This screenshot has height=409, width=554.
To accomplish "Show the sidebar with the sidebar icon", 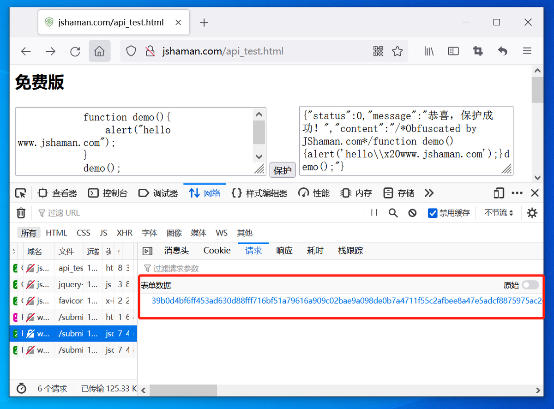I will click(x=453, y=51).
